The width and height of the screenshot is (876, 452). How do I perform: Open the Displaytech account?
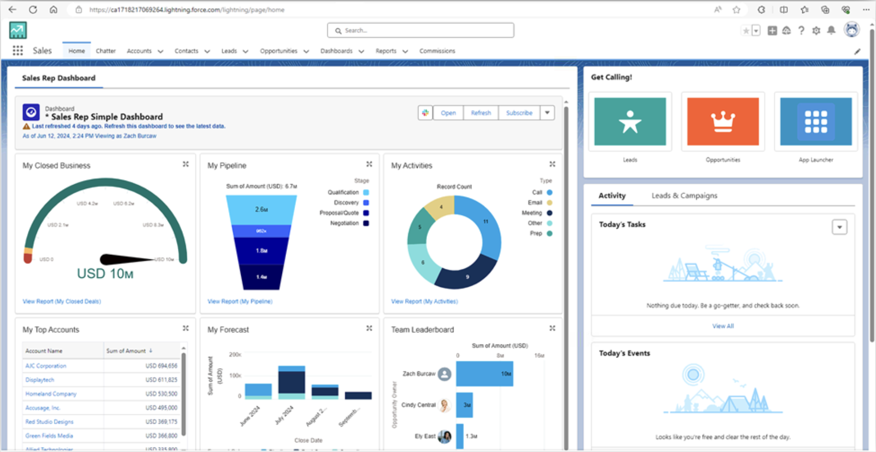tap(40, 380)
